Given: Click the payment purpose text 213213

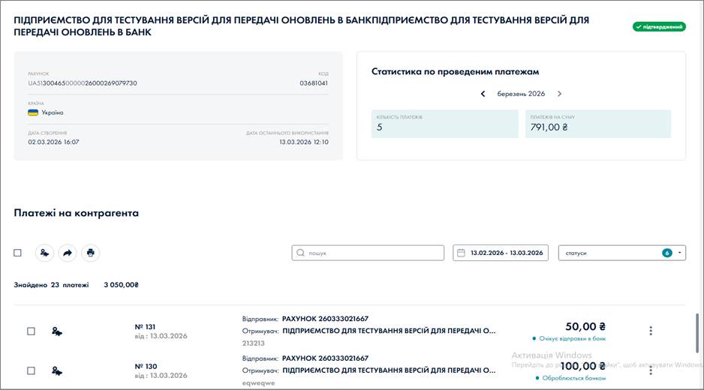Looking at the screenshot, I should 253,343.
